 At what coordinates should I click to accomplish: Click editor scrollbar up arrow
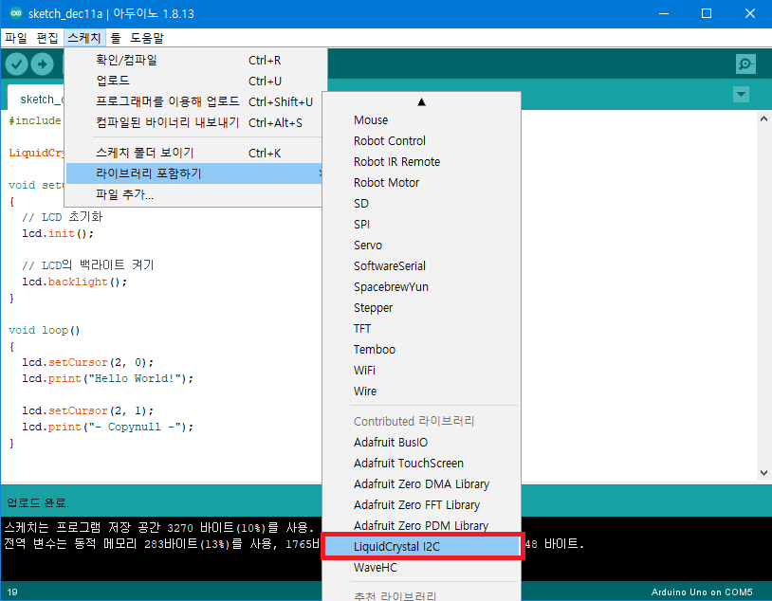[x=763, y=118]
